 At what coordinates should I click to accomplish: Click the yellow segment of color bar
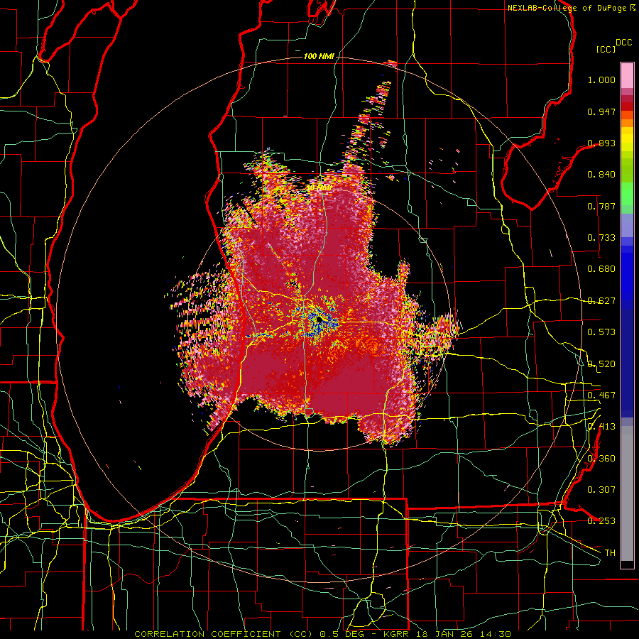(x=627, y=139)
